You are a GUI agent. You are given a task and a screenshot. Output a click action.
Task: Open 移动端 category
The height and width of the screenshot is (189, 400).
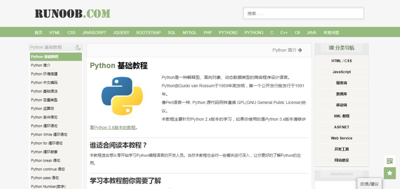(x=341, y=105)
